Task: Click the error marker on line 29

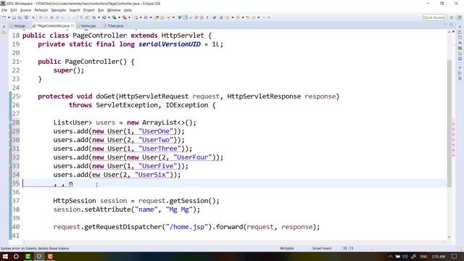Action: (x=11, y=131)
